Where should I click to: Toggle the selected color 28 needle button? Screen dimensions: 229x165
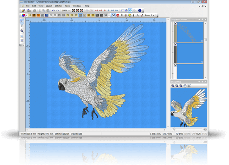tap(80, 15)
